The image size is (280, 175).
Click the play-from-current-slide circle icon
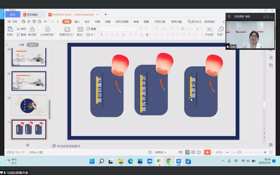[47, 29]
